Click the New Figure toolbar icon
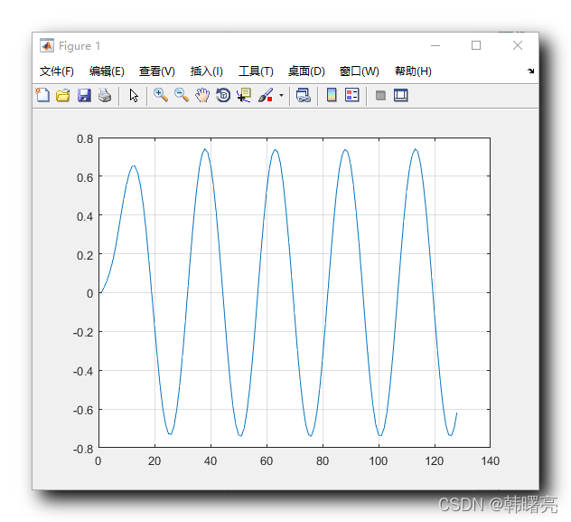 coord(42,96)
